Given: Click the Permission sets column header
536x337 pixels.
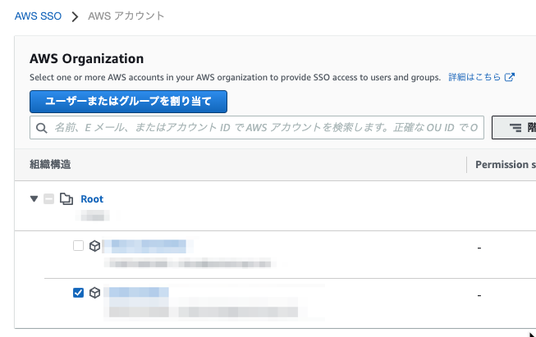Looking at the screenshot, I should (x=506, y=165).
